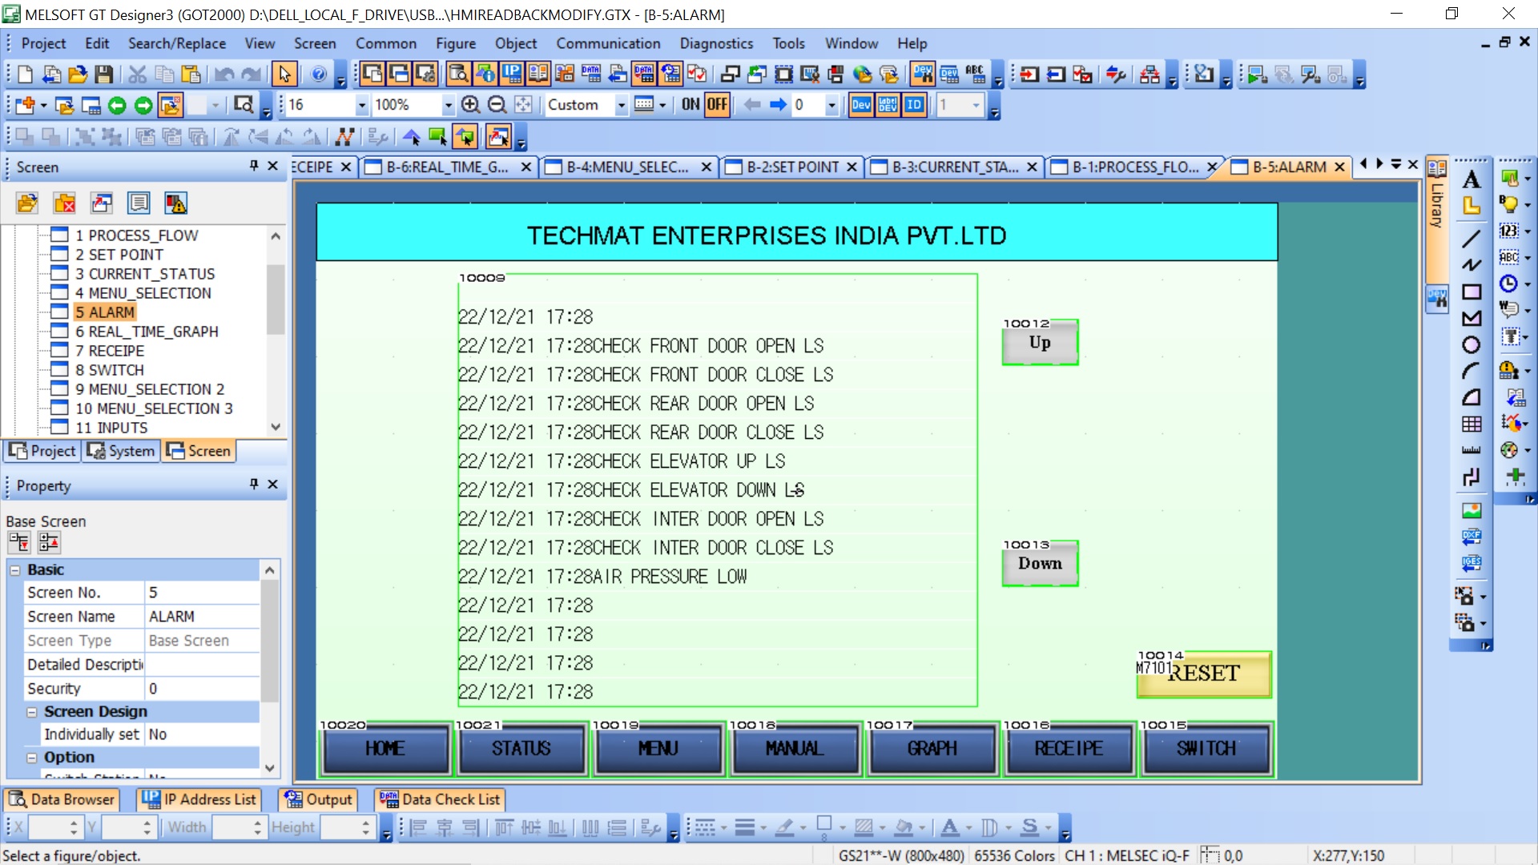Toggle the ON state display button
The height and width of the screenshot is (865, 1538).
pos(690,105)
